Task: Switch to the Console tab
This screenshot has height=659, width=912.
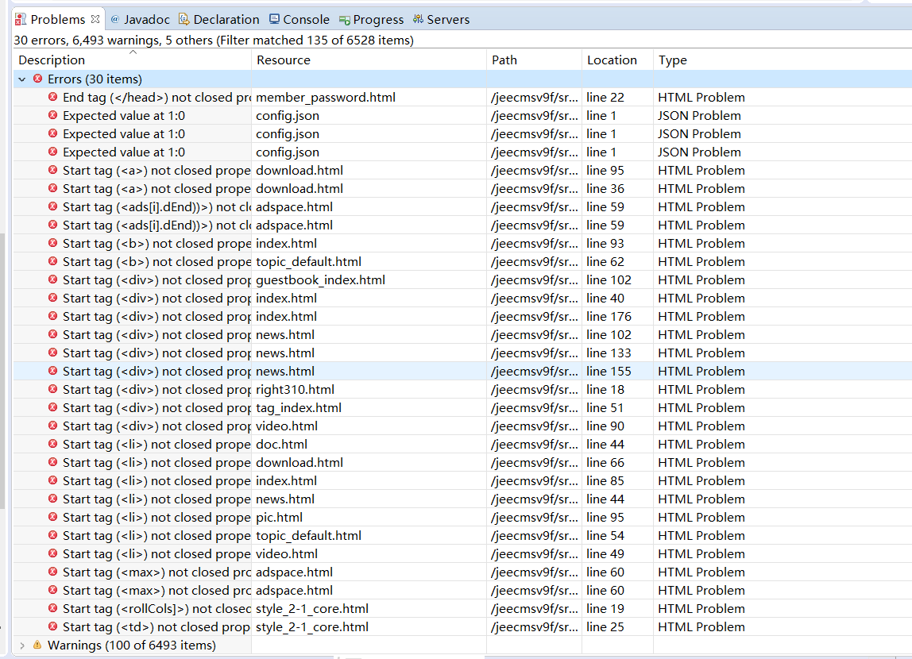Action: [x=306, y=19]
